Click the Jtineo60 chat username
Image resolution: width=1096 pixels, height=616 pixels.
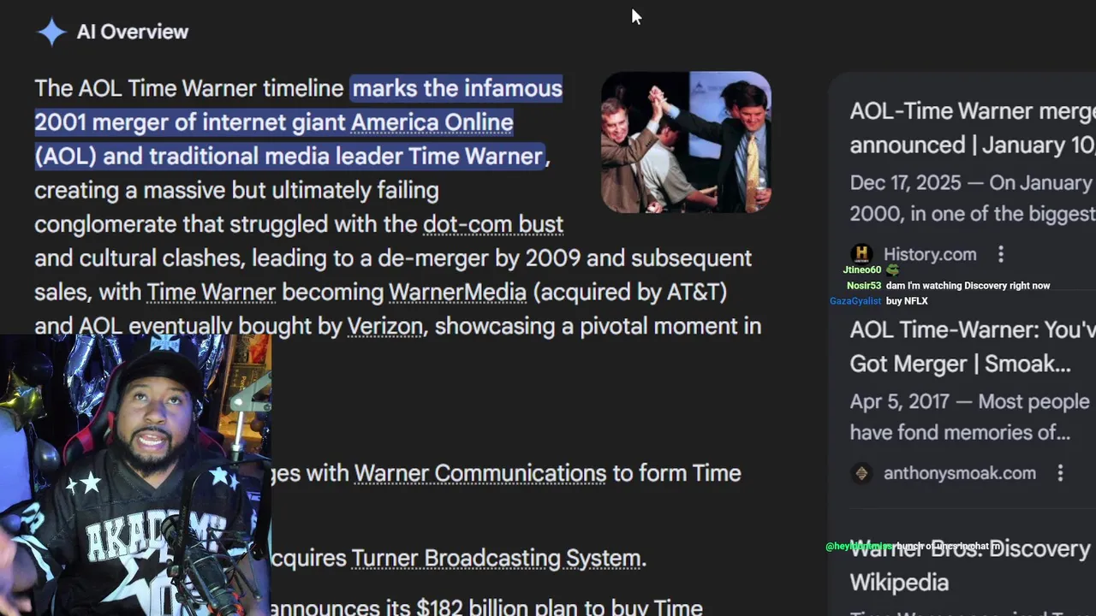point(862,269)
